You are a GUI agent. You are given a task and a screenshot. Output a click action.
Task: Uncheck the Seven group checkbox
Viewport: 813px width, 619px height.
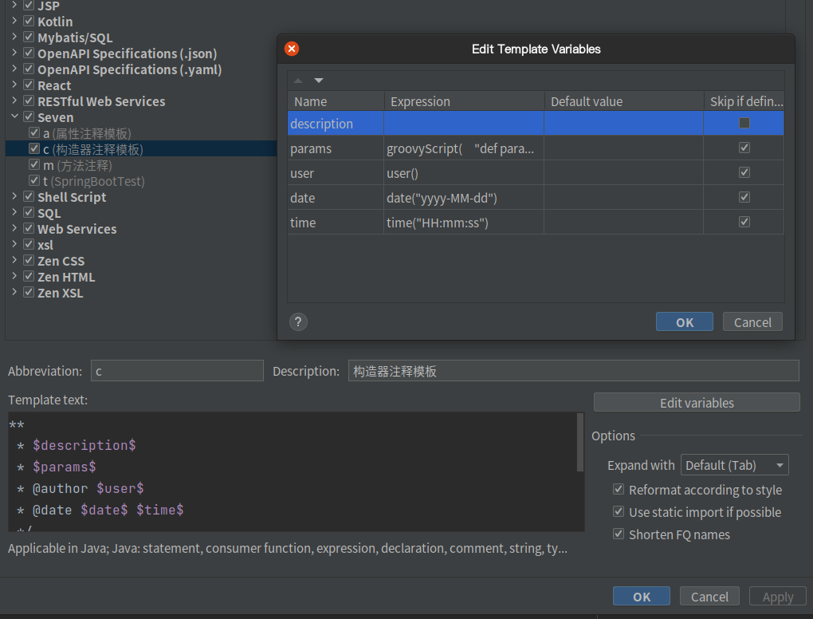(x=29, y=116)
